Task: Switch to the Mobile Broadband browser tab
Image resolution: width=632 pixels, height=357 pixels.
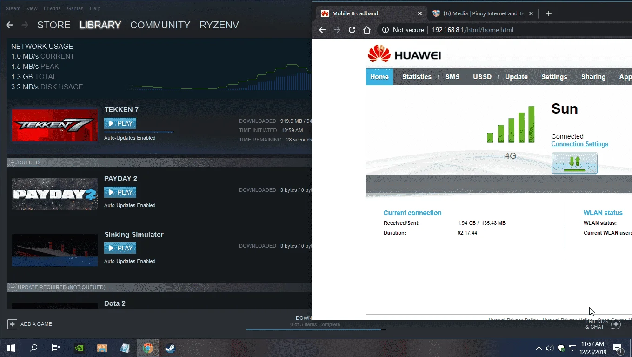Action: 371,13
